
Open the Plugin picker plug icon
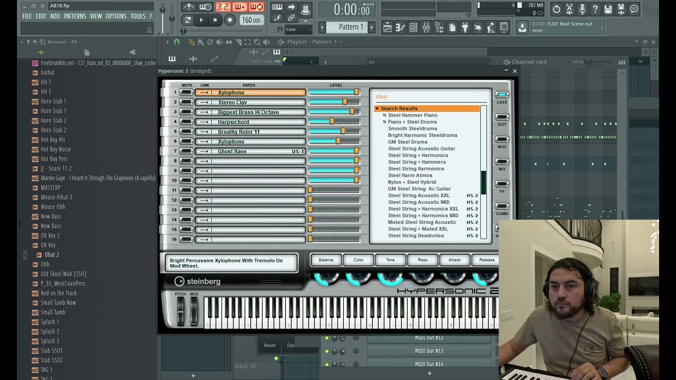(x=465, y=27)
